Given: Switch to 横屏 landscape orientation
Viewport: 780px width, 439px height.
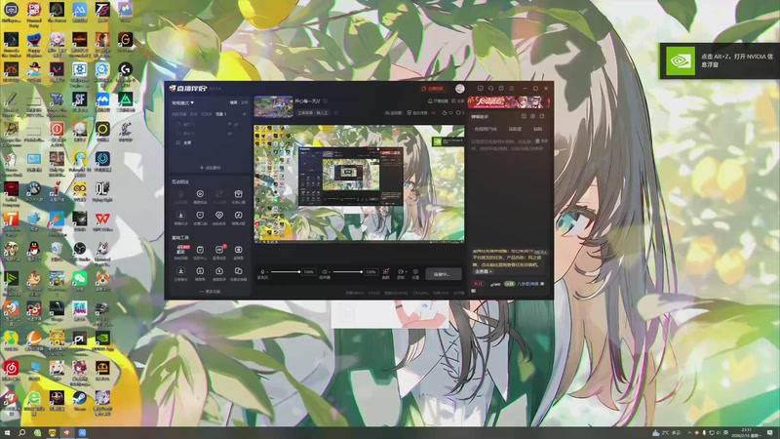Looking at the screenshot, I should (233, 102).
